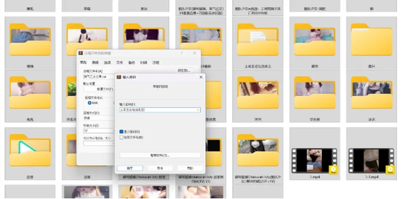Screen dimensions: 403x199
Task: Switch to the Advanced (高级) tab
Action: 95,62
